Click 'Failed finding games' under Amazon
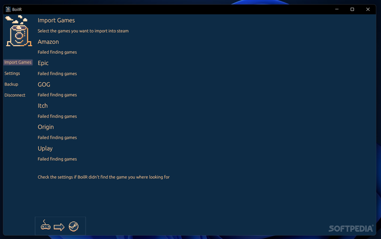The height and width of the screenshot is (239, 381). [x=57, y=52]
